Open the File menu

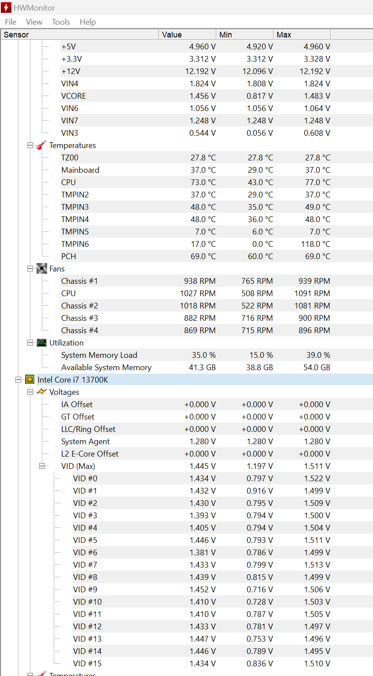11,22
